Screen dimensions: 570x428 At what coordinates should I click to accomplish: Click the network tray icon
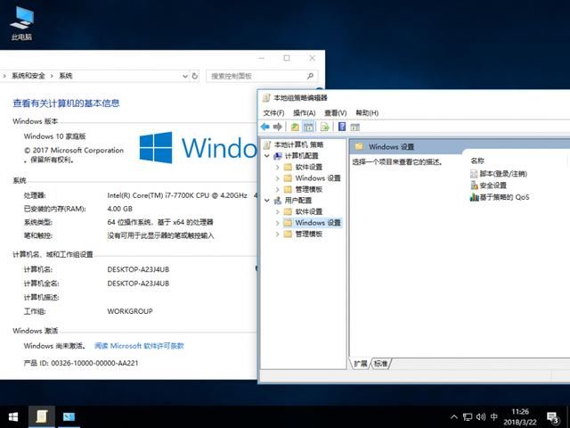pos(468,416)
